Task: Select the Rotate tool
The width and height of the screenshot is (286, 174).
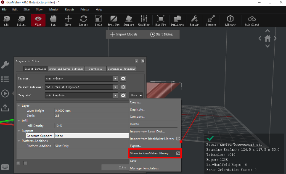Action: click(83, 21)
